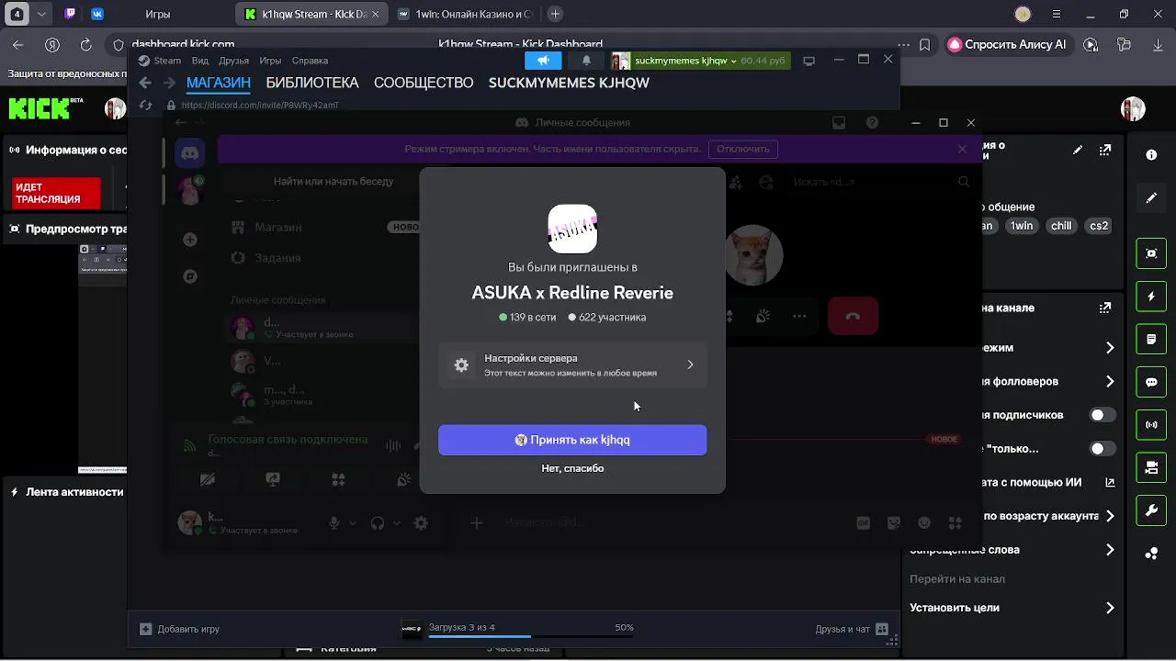Screen dimensions: 1176x661
Task: Switch to "1win: Онлайн Казино" browser tab
Action: [467, 14]
